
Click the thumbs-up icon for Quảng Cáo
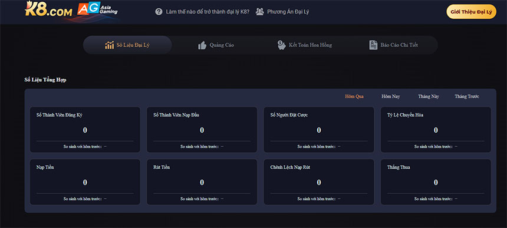[202, 45]
